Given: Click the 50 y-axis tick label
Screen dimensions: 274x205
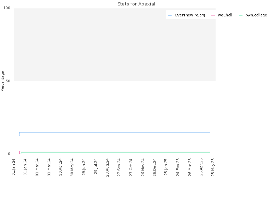Looking at the screenshot, I should pos(8,81).
